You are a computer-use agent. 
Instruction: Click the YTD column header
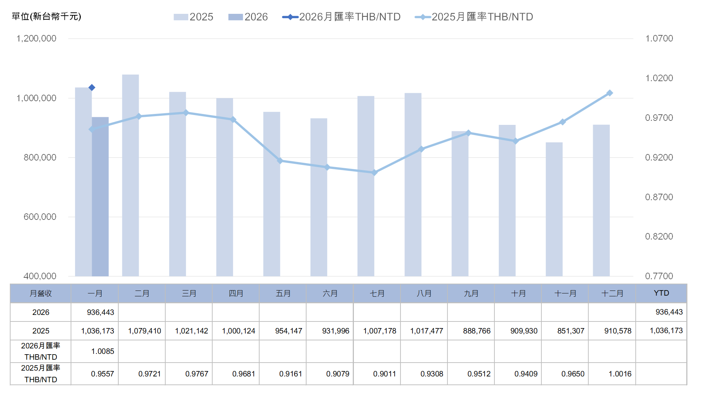click(661, 293)
